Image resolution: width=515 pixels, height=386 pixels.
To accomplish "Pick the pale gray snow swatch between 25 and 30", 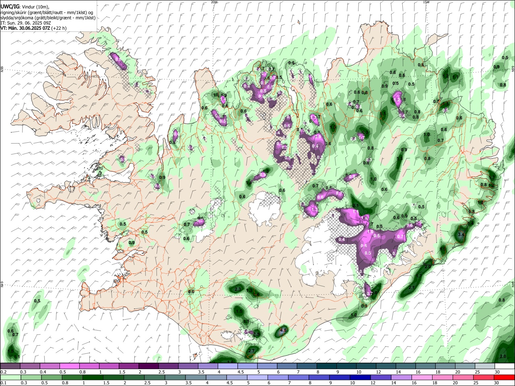I will pyautogui.click(x=485, y=366).
